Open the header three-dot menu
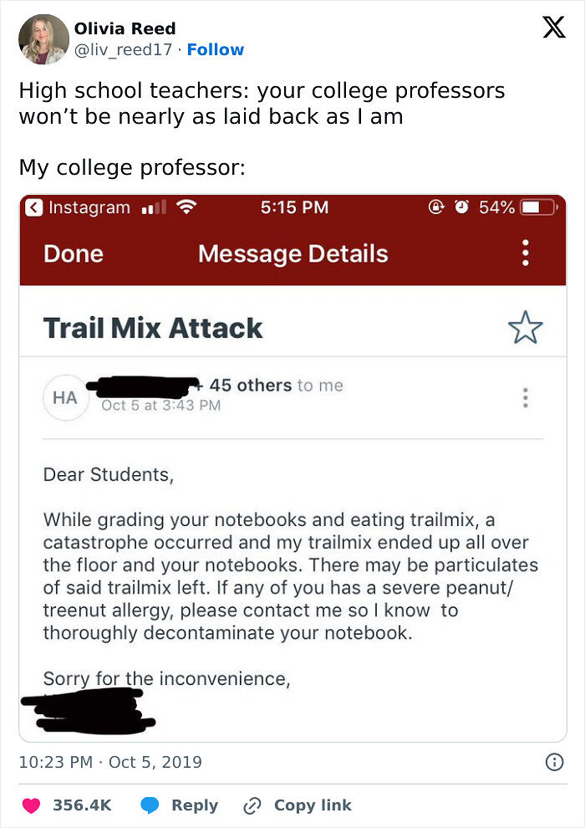The width and height of the screenshot is (585, 828). 525,253
